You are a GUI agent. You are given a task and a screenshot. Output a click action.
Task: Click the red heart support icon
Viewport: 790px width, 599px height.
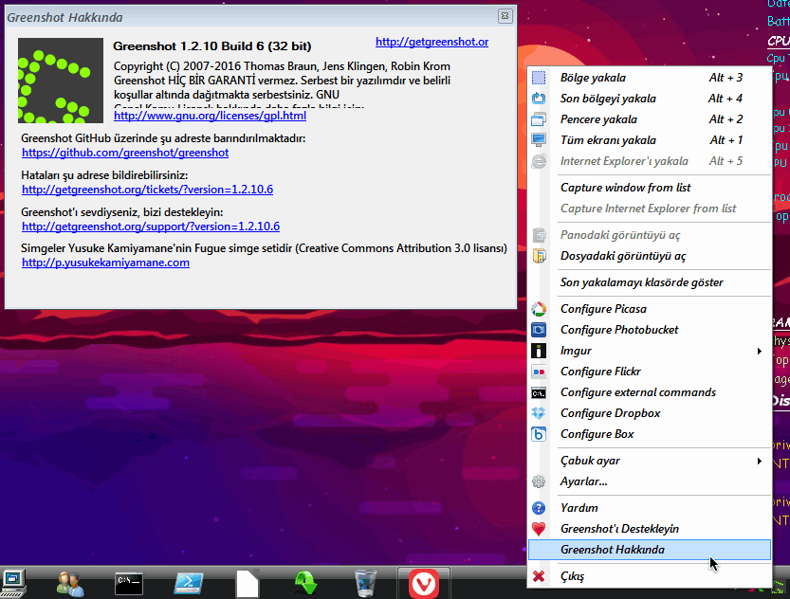tap(539, 529)
